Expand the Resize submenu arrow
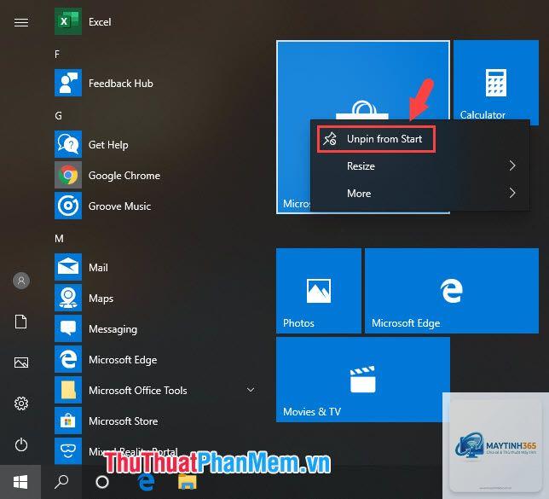The width and height of the screenshot is (549, 499). [512, 165]
